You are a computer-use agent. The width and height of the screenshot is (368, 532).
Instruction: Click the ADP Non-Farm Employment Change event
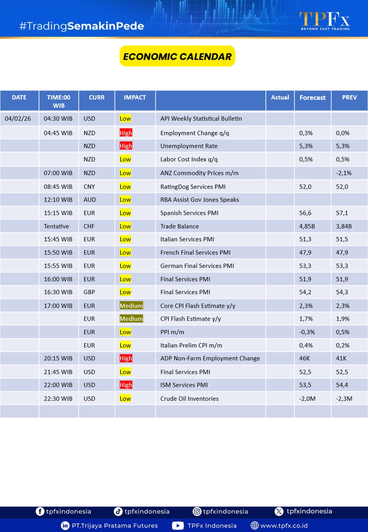coord(210,358)
